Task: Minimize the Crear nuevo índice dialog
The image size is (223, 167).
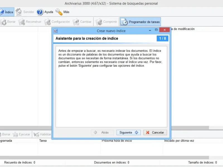Action: point(150,30)
